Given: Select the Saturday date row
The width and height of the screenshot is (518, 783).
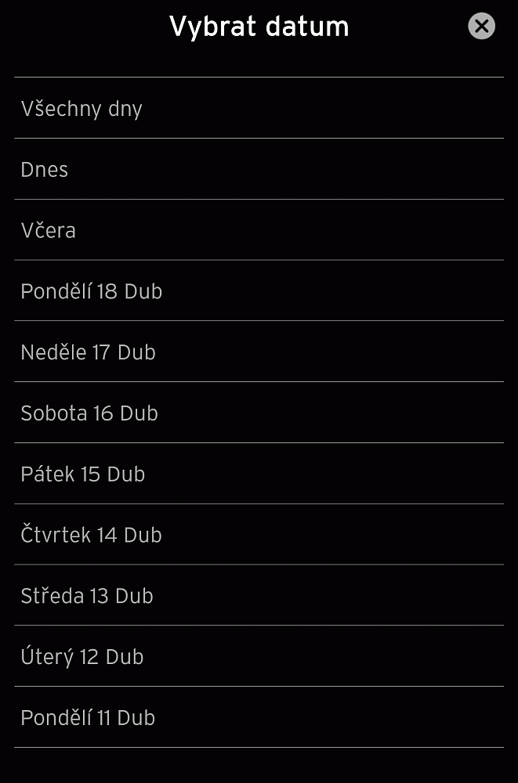Looking at the screenshot, I should (259, 413).
